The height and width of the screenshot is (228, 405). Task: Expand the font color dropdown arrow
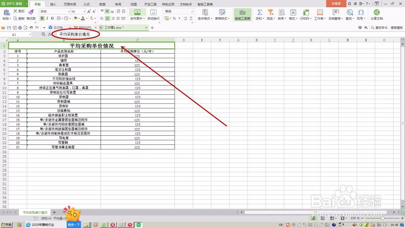click(86, 18)
